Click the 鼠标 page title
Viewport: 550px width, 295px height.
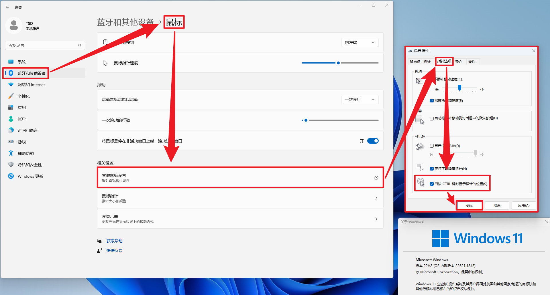point(174,22)
